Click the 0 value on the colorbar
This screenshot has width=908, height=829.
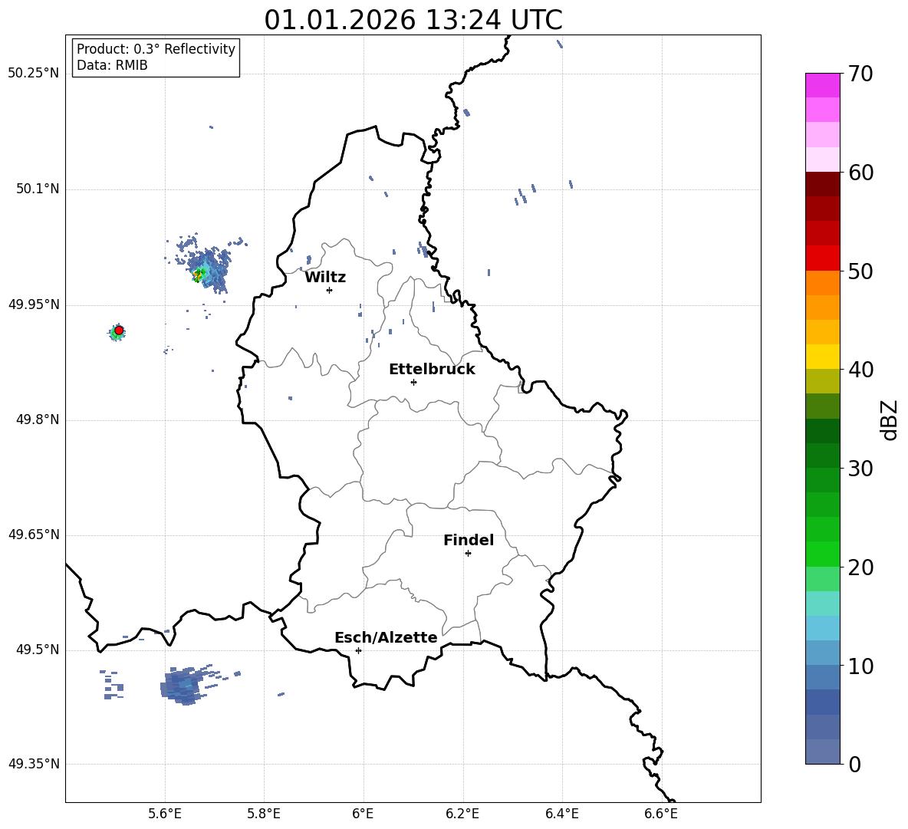pyautogui.click(x=855, y=764)
